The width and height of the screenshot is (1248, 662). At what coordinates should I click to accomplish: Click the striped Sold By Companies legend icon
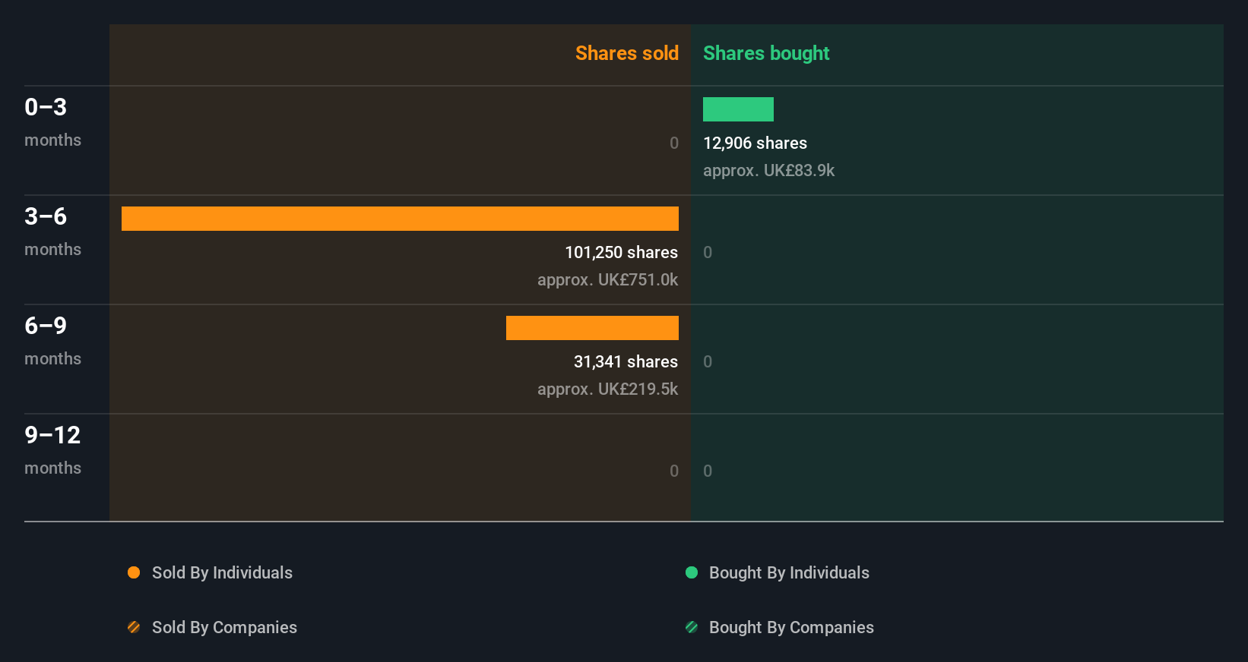tap(134, 627)
